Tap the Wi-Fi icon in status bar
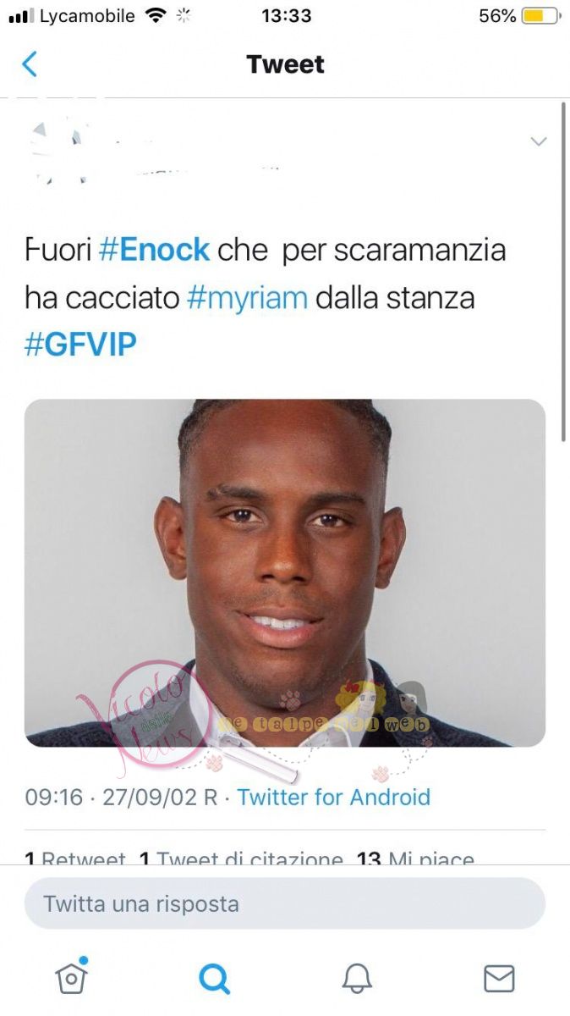 tap(155, 16)
